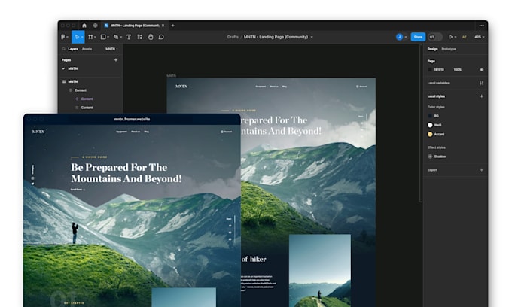Click the Twitter icon in front website window
512x307 pixels.
pos(32,184)
